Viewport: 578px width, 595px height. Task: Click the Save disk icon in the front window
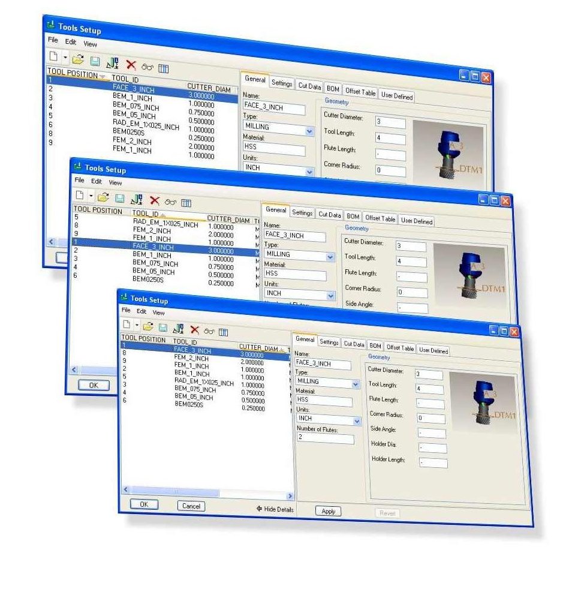click(x=162, y=328)
